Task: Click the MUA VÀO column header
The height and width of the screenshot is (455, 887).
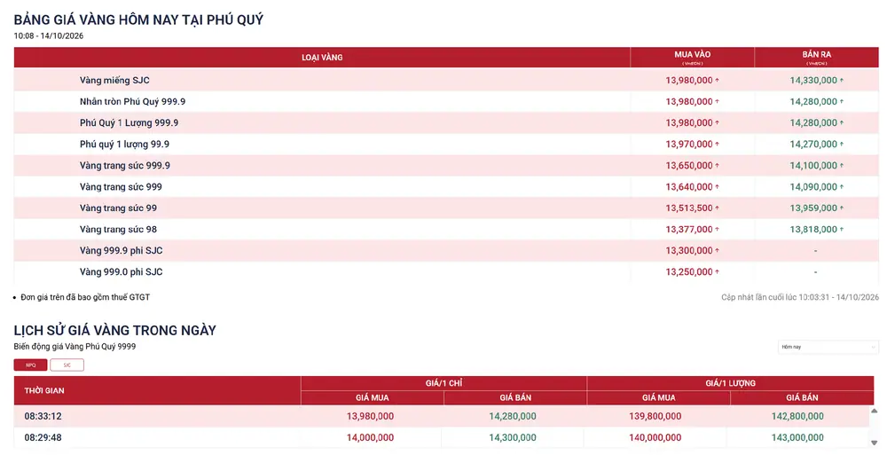Action: [692, 57]
